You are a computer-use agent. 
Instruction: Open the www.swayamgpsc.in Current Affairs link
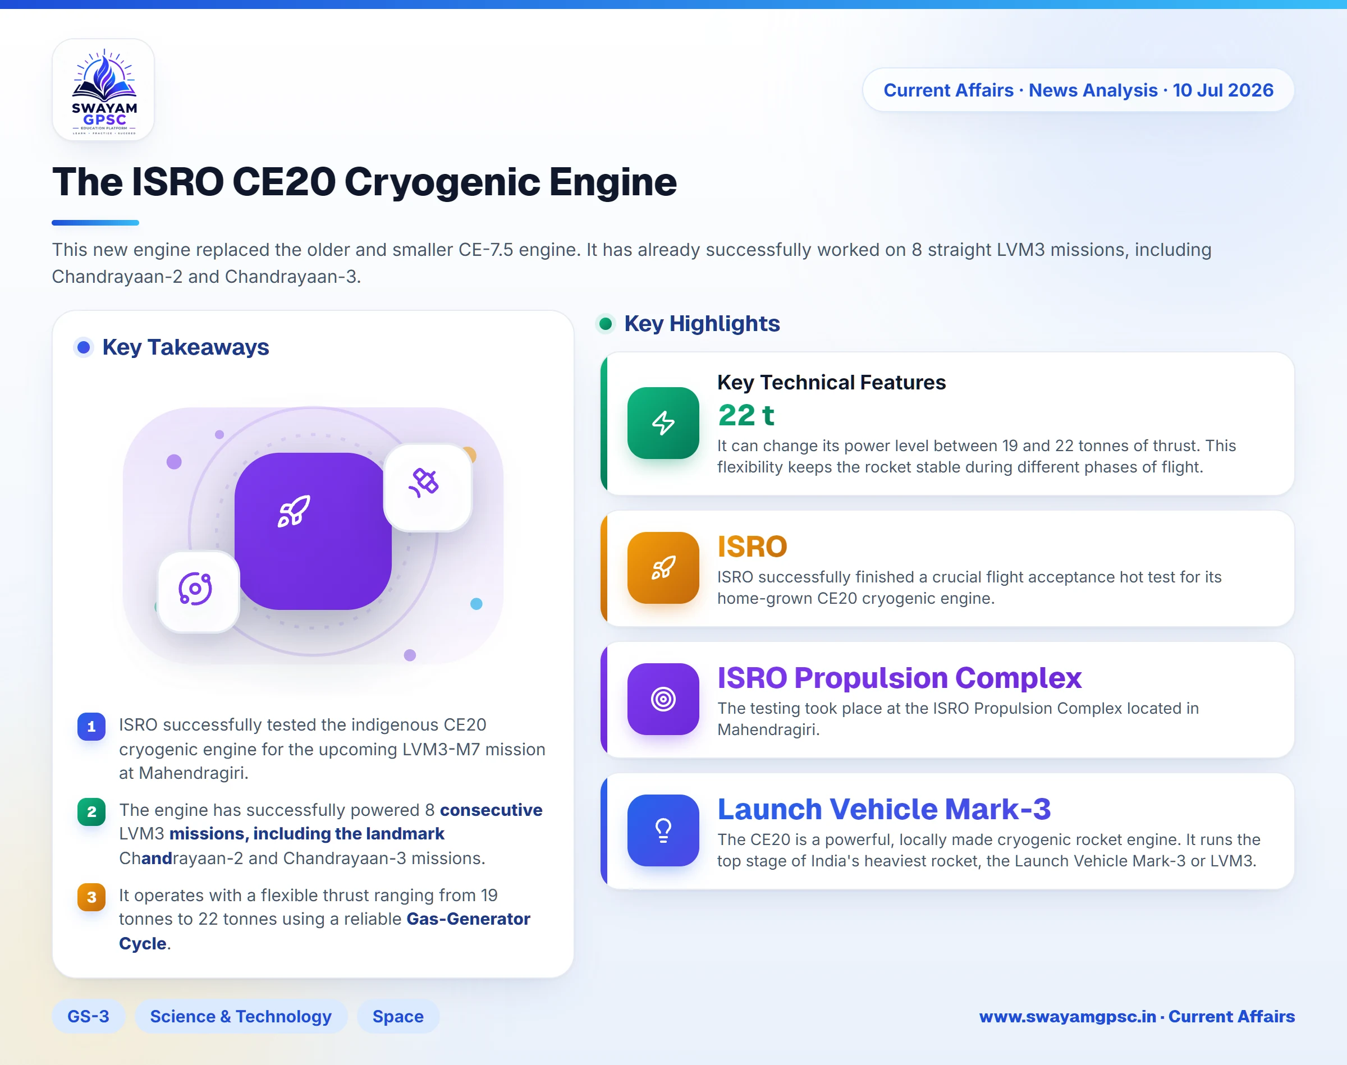pos(1137,1016)
